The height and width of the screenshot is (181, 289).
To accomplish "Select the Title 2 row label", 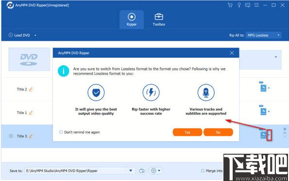I will (x=22, y=89).
